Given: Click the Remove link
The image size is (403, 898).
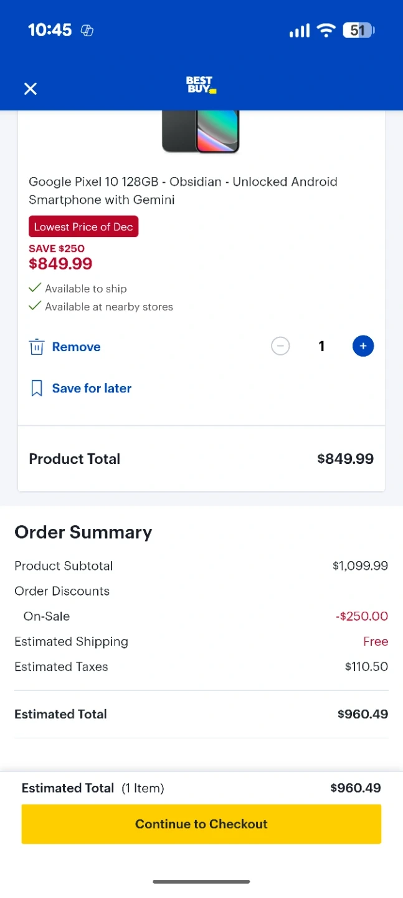Looking at the screenshot, I should point(76,347).
